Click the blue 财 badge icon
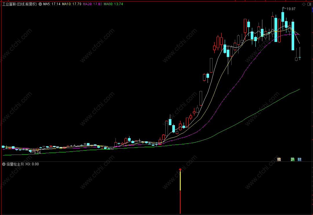Viewport: 313px width, 215px height. pos(299,159)
